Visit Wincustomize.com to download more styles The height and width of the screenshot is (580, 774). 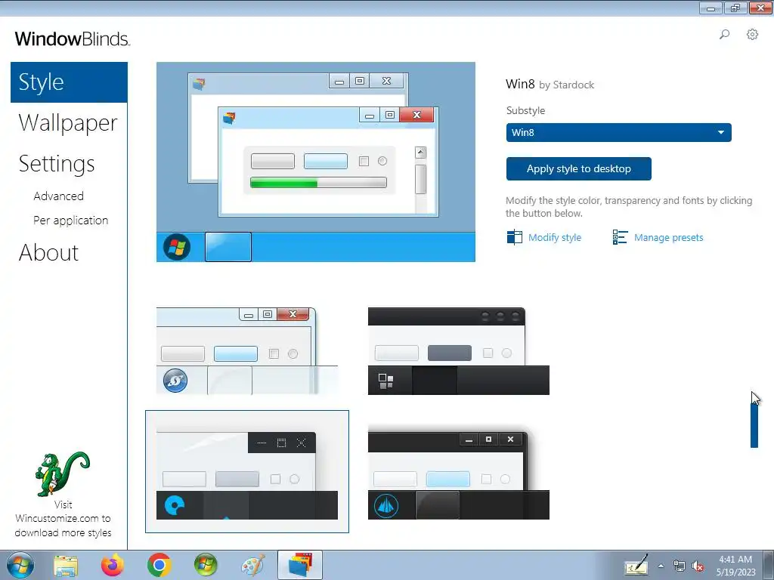tap(63, 518)
